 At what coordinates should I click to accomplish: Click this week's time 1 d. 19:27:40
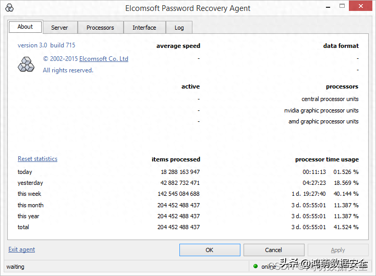[x=309, y=194]
